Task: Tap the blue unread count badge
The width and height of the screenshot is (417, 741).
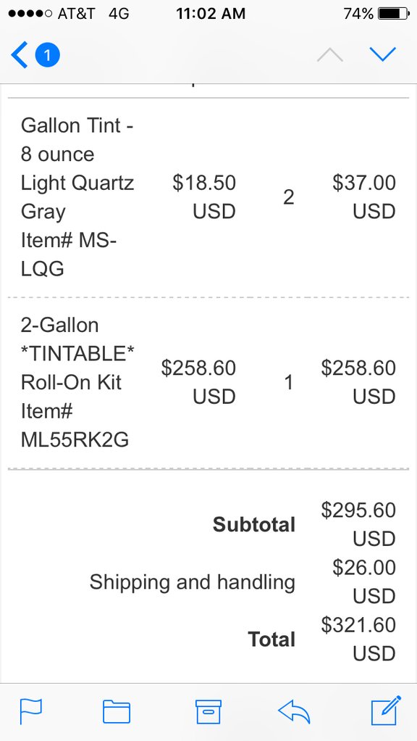Action: coord(47,55)
